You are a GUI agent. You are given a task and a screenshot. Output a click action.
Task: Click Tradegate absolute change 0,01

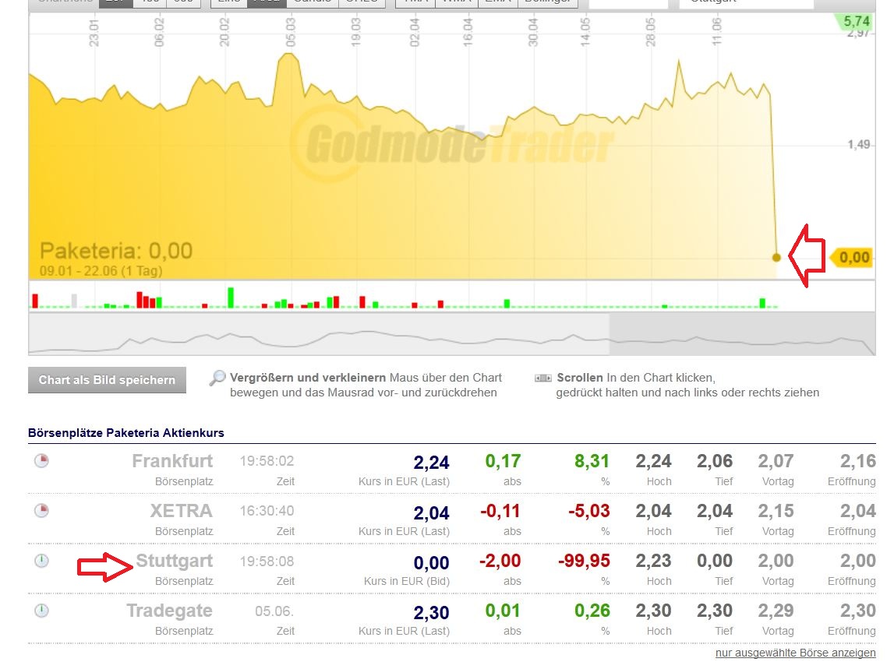point(503,611)
